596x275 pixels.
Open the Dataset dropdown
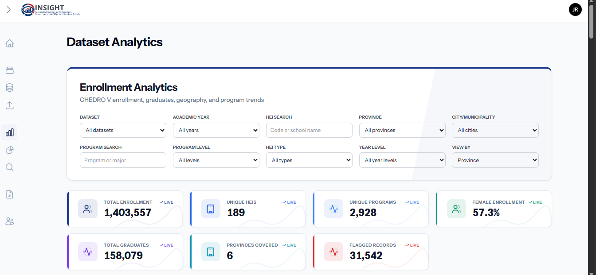point(123,130)
